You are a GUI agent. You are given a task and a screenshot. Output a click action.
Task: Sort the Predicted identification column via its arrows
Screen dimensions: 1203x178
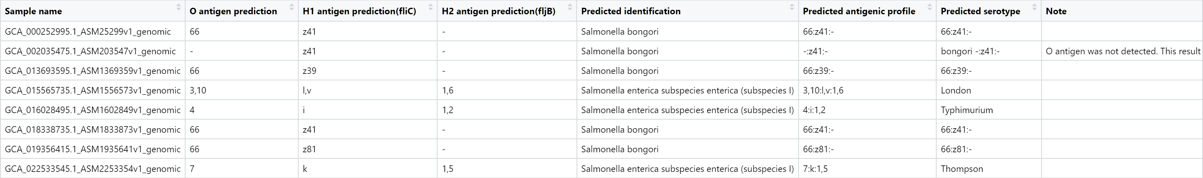point(792,7)
